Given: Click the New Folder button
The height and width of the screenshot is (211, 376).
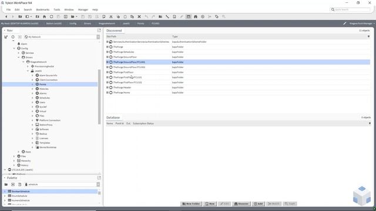Looking at the screenshot, I should [191, 204].
